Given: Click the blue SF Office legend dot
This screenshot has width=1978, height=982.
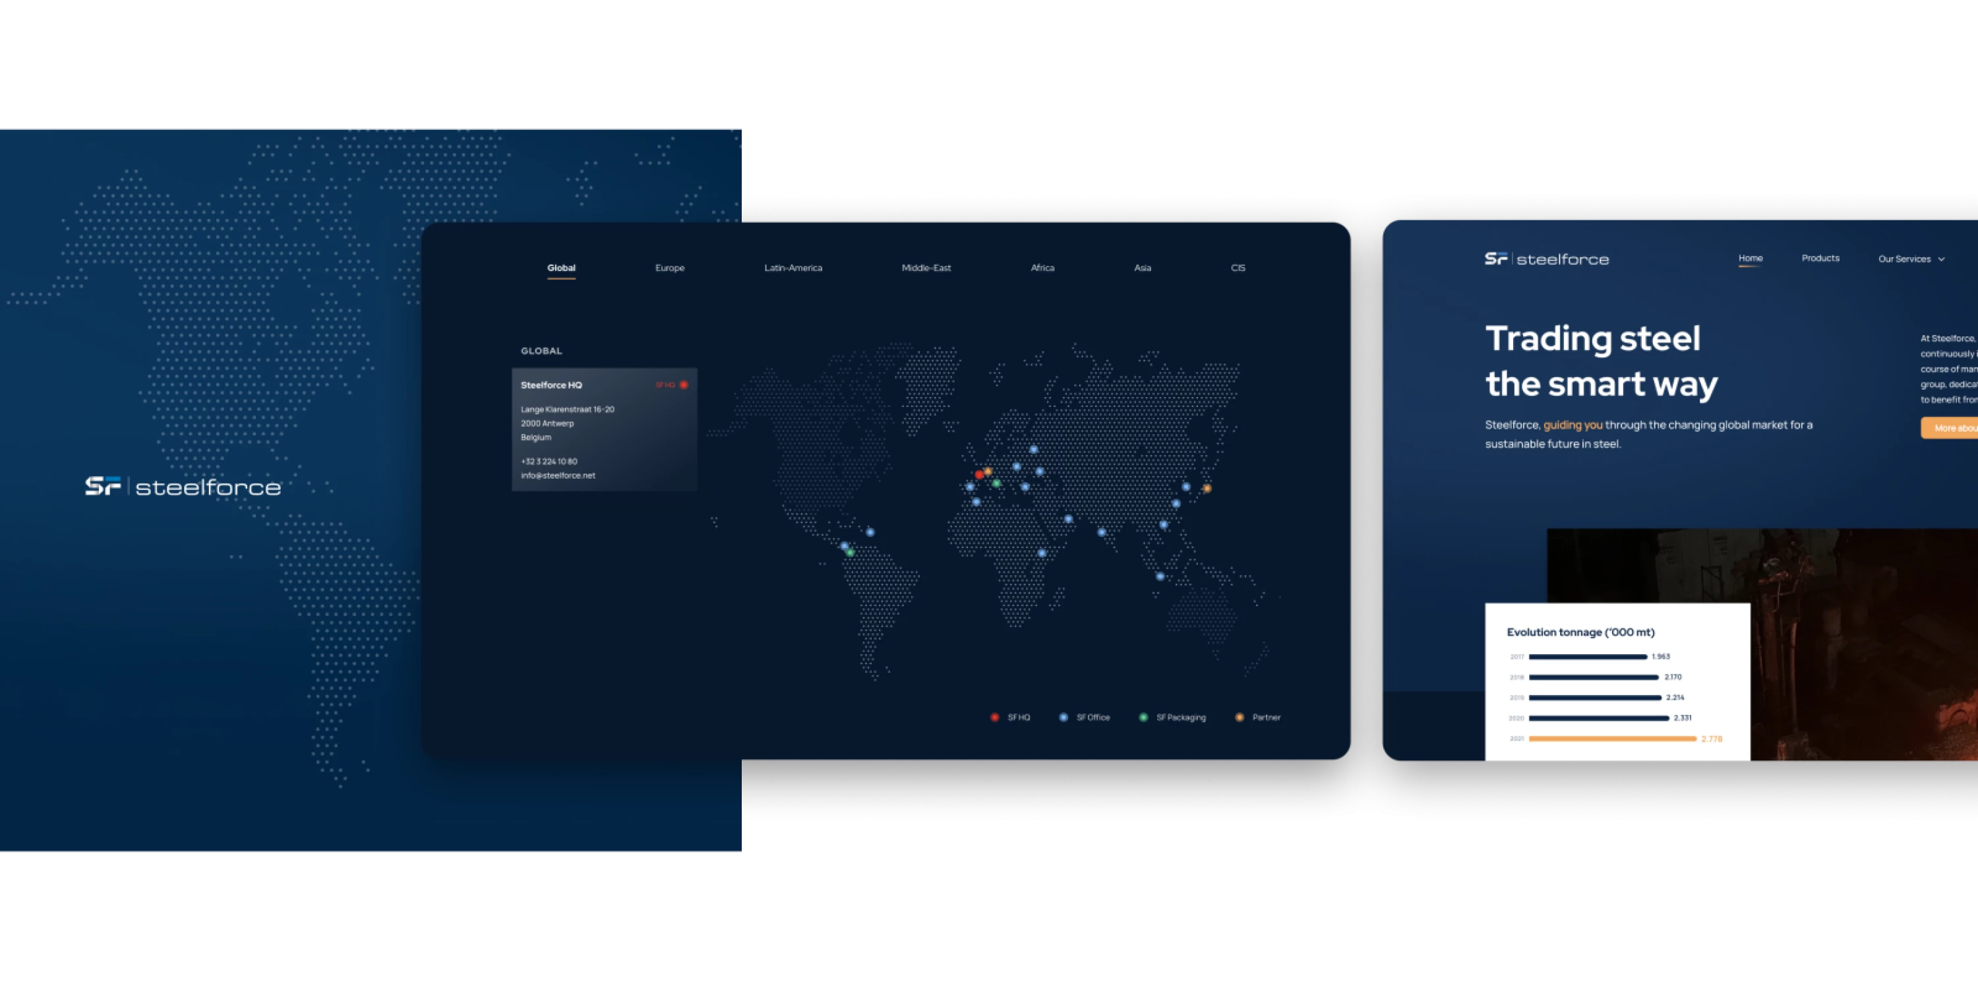Looking at the screenshot, I should tap(1064, 717).
